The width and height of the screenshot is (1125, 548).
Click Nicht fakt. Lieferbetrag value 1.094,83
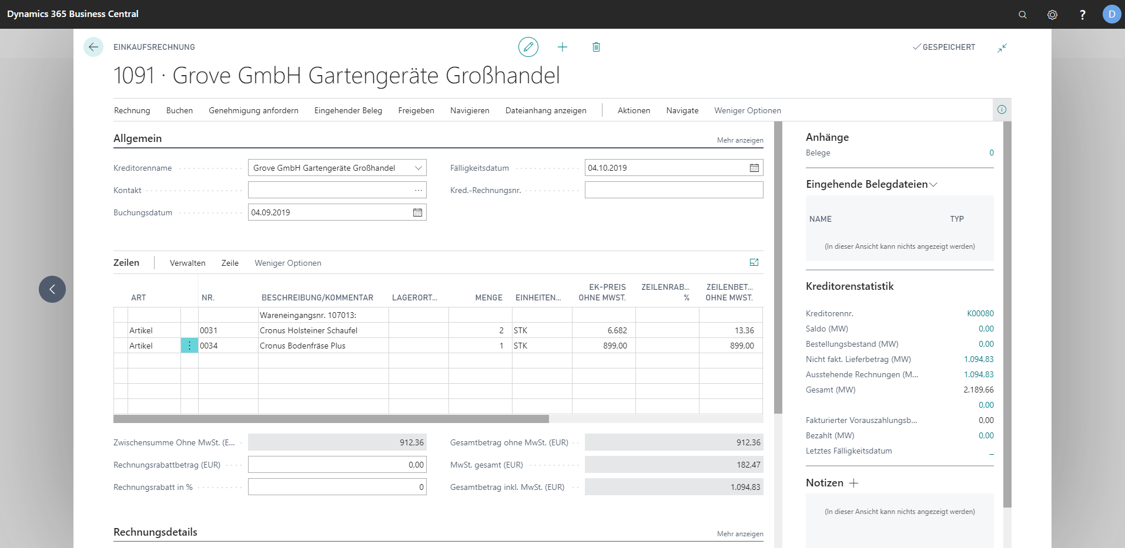point(979,359)
